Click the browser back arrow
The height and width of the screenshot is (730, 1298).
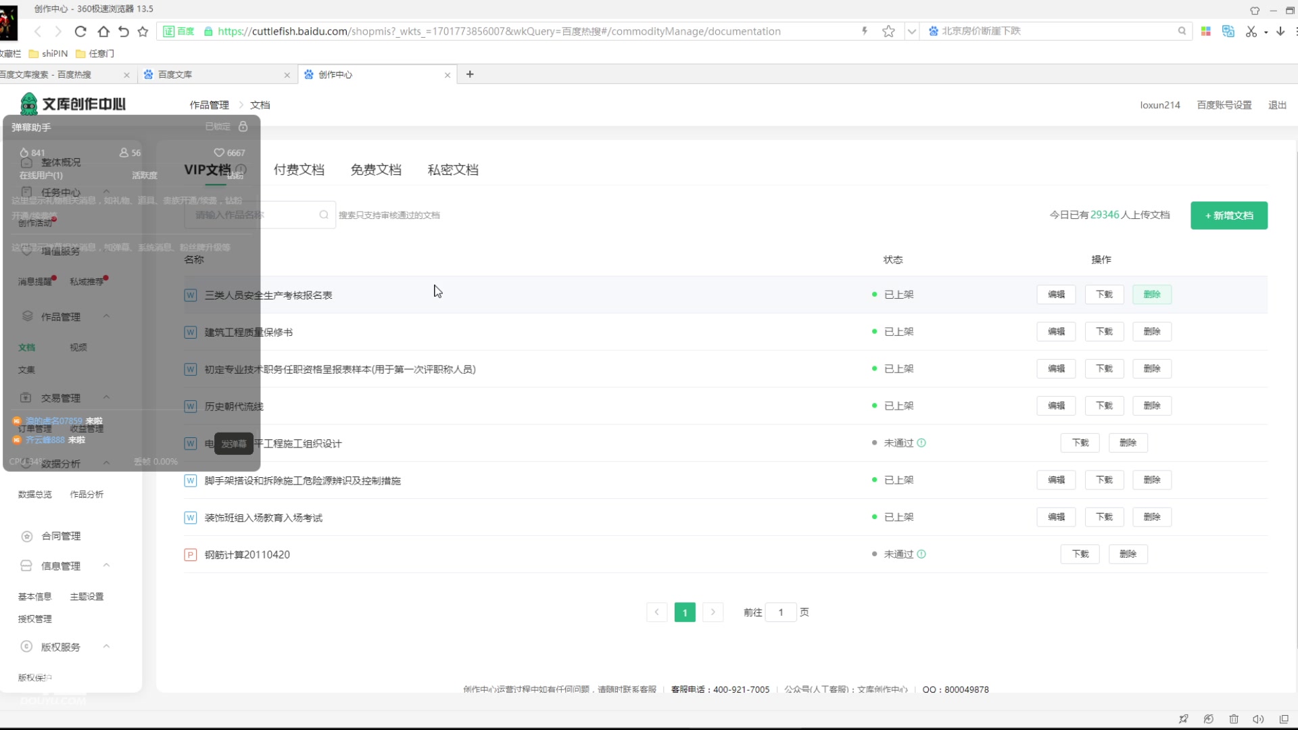(x=38, y=31)
